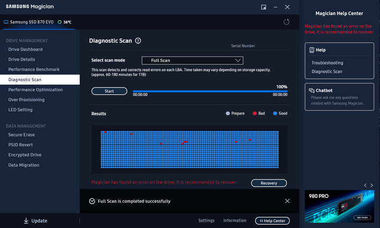Click the Help book icon in the Help Center
Viewport: 380px width, 228px height.
click(312, 50)
